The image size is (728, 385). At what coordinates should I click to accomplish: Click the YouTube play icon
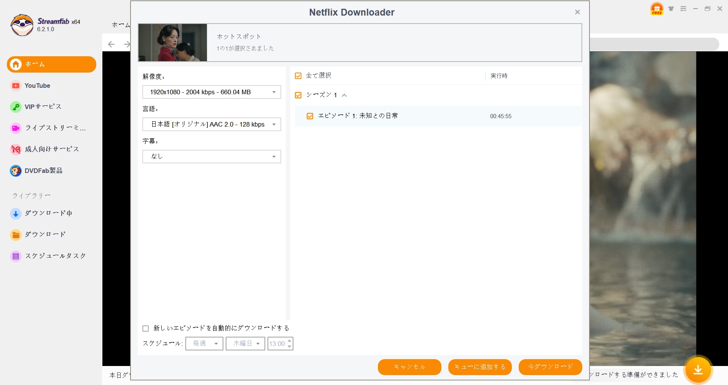[x=16, y=86]
